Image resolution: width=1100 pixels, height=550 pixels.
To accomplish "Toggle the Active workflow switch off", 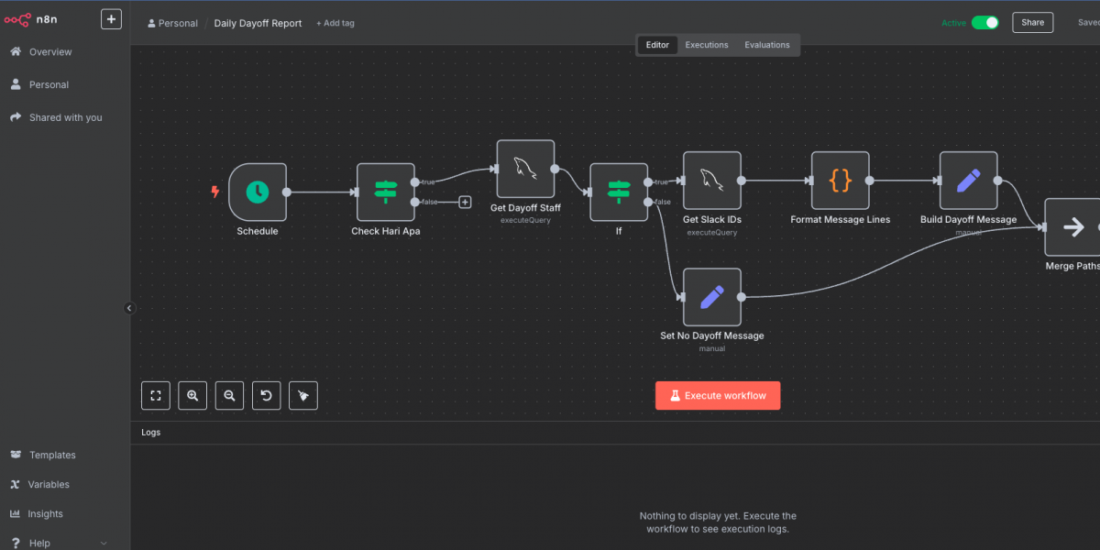I will point(984,23).
